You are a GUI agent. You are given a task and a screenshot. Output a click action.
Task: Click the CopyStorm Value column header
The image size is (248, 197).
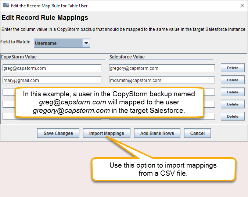(x=19, y=57)
